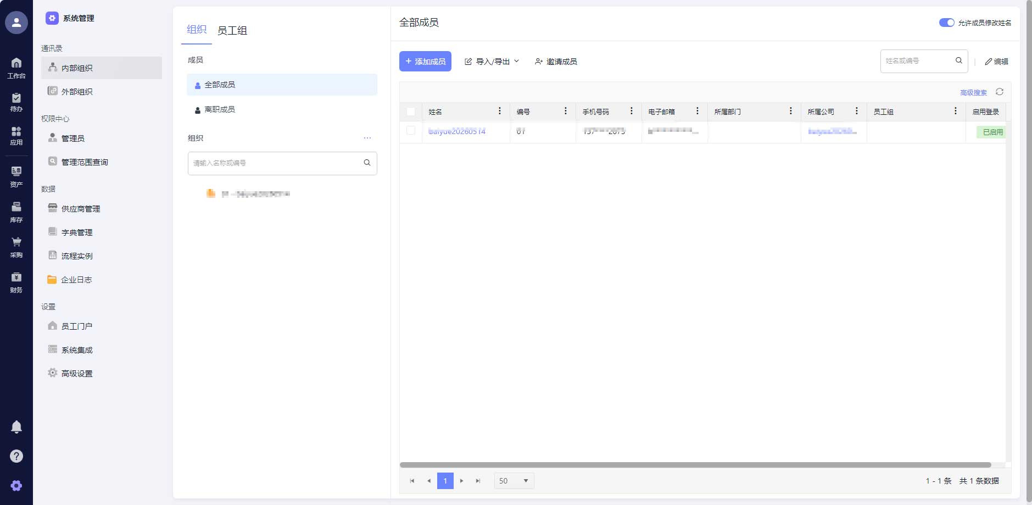Open 采购 in left rail

[x=16, y=248]
